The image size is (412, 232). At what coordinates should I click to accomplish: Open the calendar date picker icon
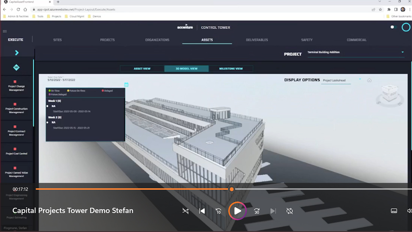pyautogui.click(x=126, y=84)
